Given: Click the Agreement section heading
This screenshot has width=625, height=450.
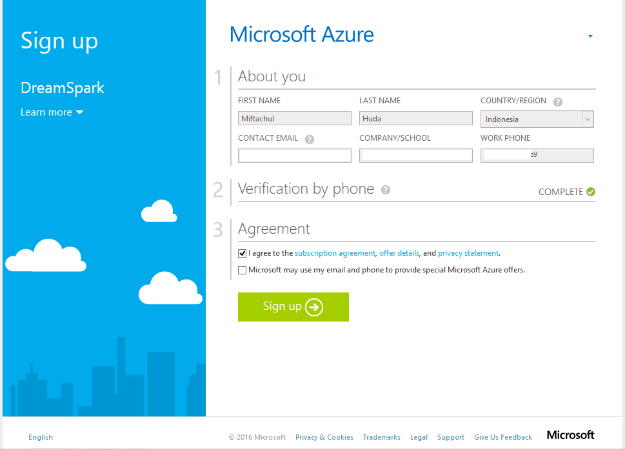Looking at the screenshot, I should tap(274, 229).
